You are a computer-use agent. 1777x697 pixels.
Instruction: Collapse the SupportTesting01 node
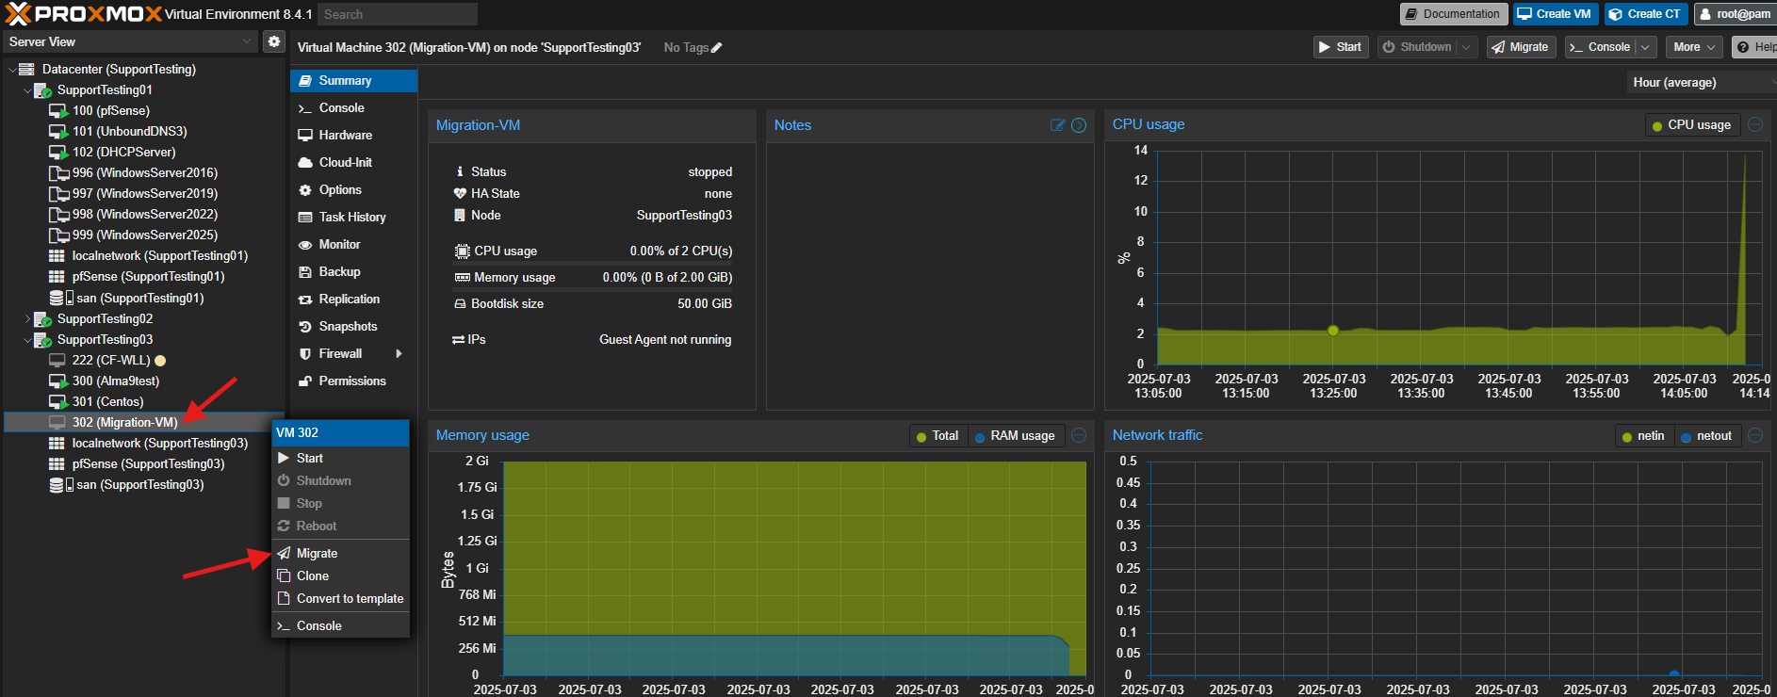(26, 90)
